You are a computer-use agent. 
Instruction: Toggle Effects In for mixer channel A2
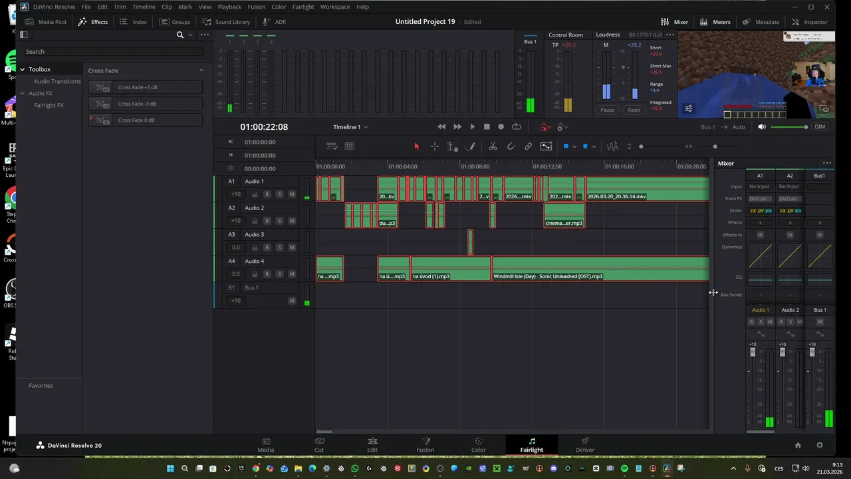(790, 235)
